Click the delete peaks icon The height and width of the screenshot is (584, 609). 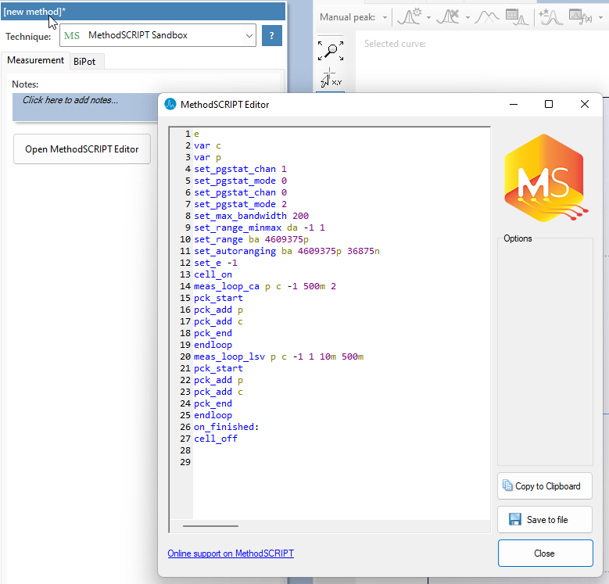point(449,16)
